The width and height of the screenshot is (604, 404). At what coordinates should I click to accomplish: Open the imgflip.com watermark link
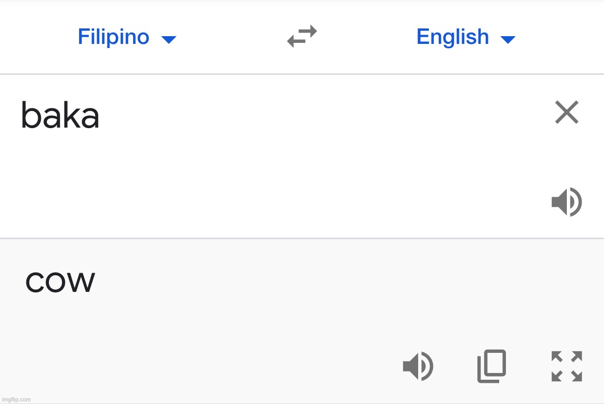[x=16, y=399]
